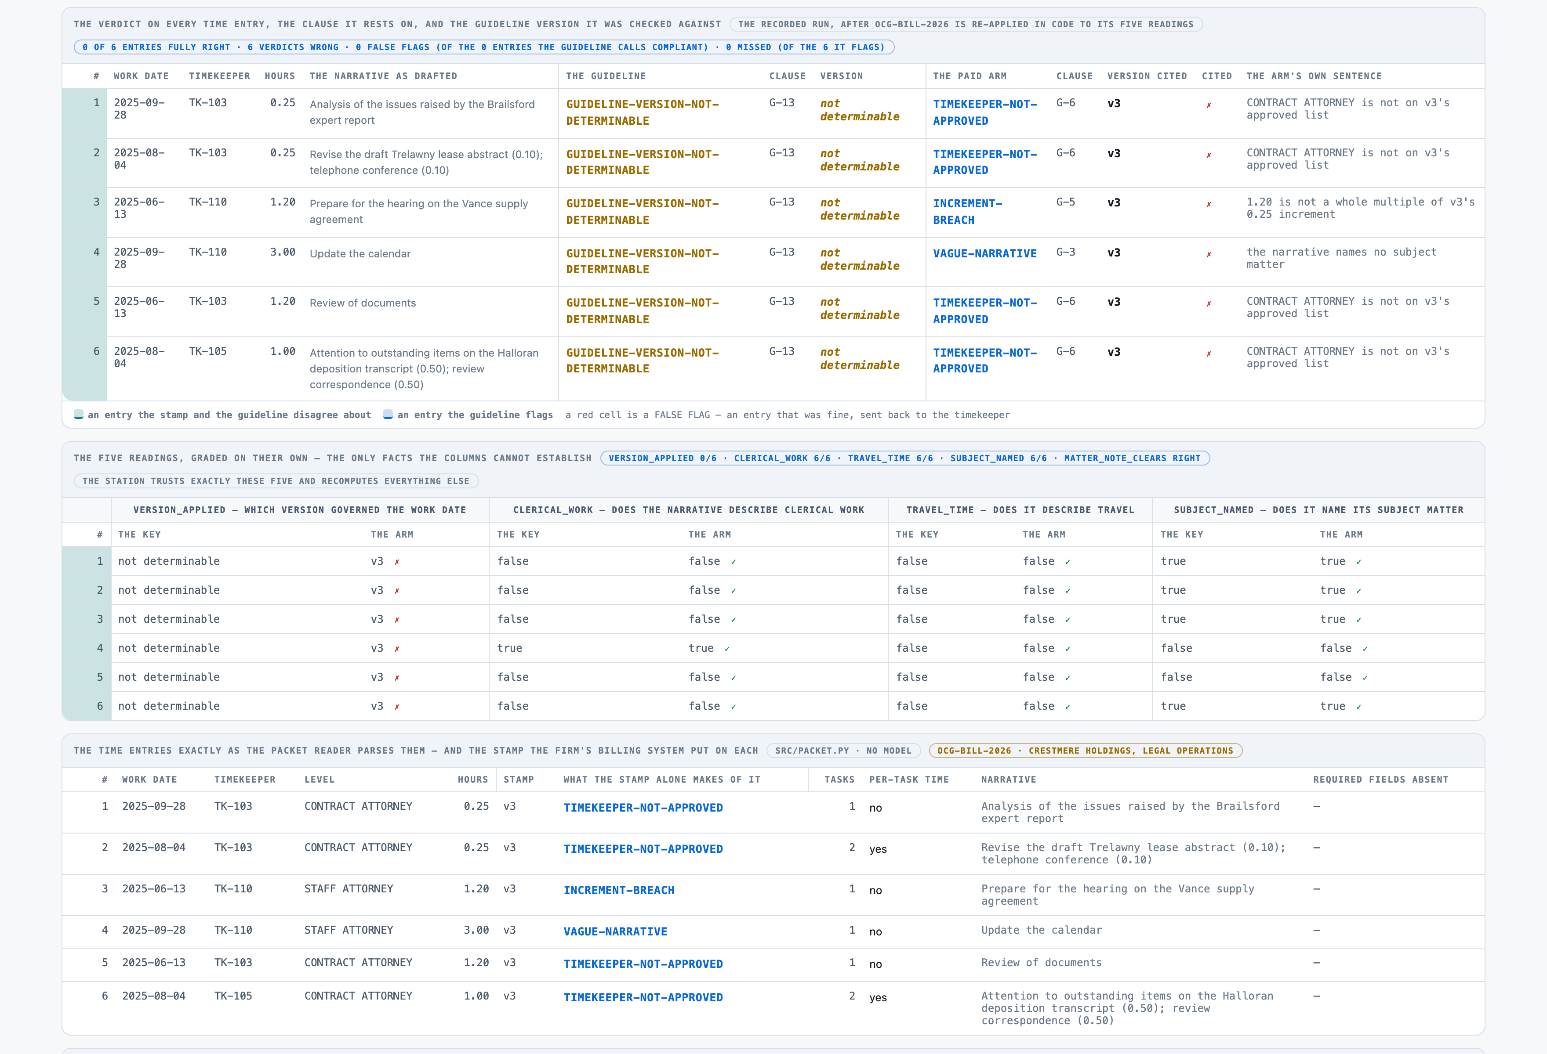Click the REQUIRED FIELDS ABSENT column header
1547x1054 pixels.
(1380, 780)
